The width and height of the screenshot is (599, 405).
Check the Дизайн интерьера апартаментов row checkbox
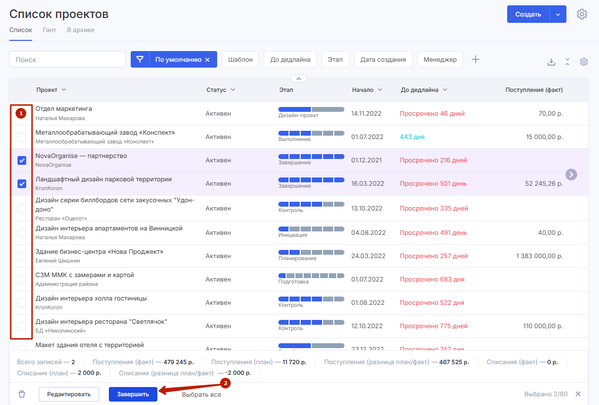tap(22, 233)
